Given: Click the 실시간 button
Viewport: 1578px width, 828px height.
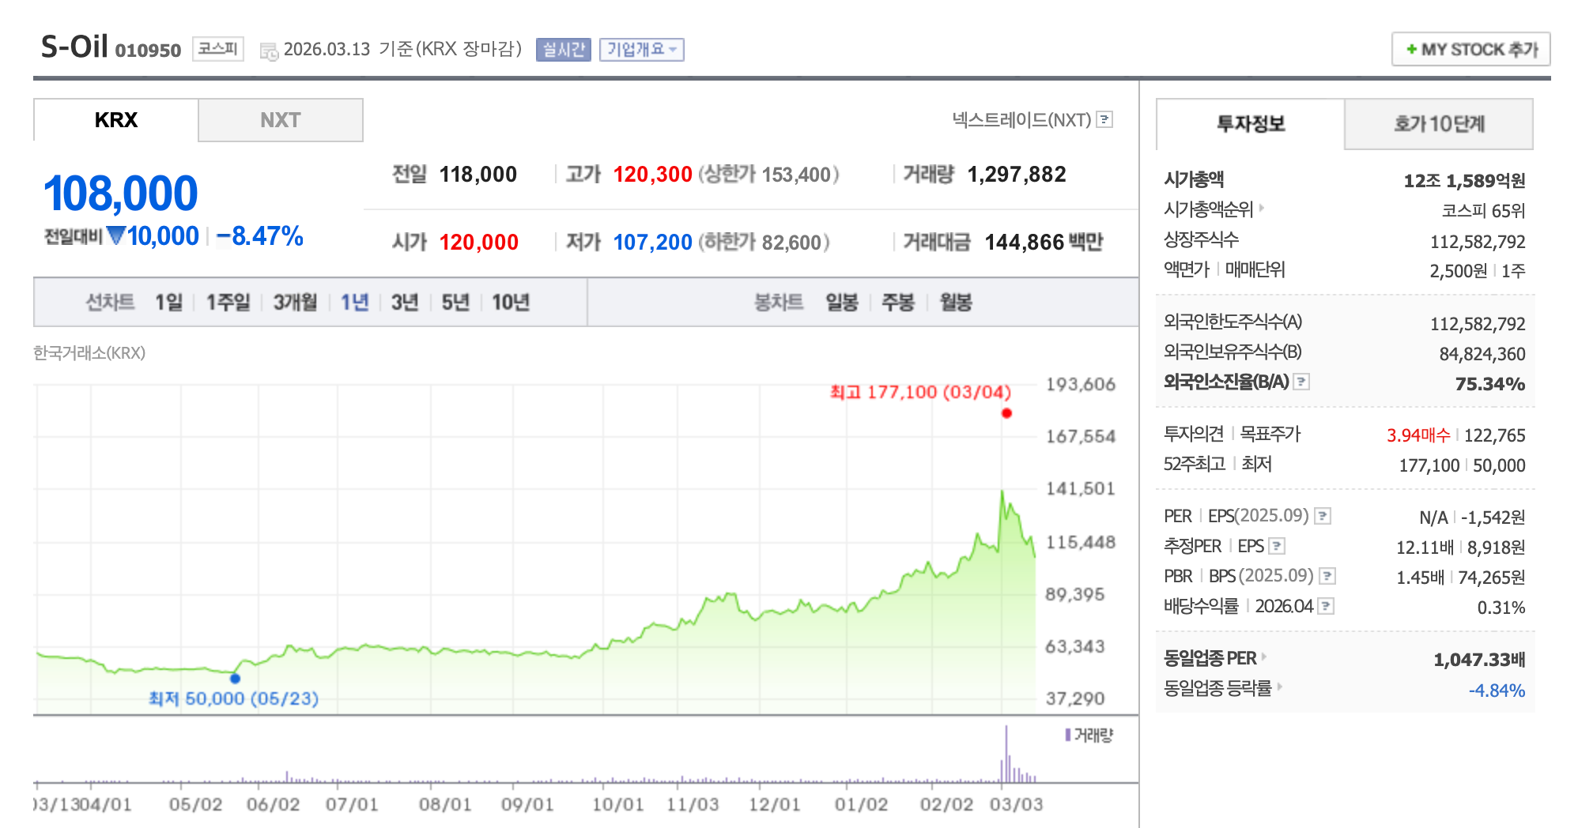Looking at the screenshot, I should (x=564, y=49).
